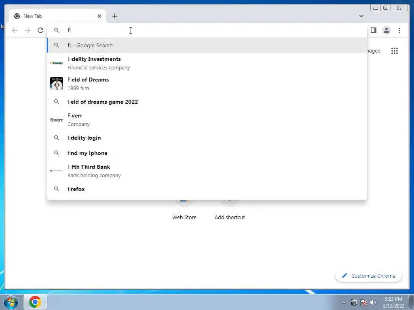Select the New Tab tab
Screen dimensions: 414x310
57,16
